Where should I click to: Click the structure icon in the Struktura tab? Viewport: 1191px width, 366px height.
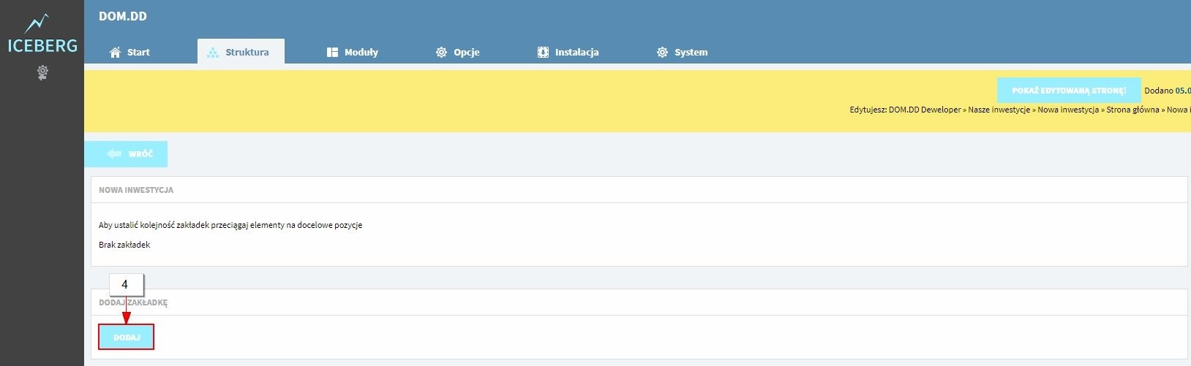[x=213, y=53]
